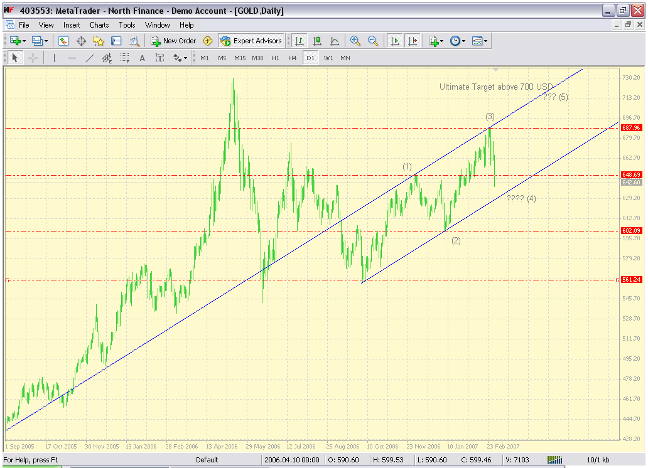The image size is (648, 468).
Task: Switch chart to M1 timeframe
Action: [205, 58]
